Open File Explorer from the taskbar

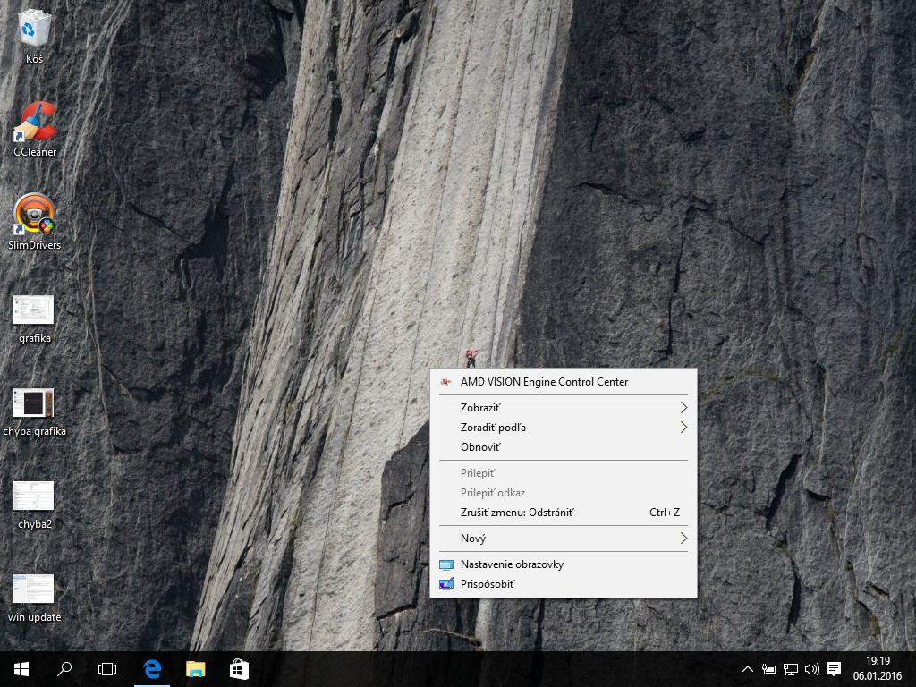(x=195, y=669)
